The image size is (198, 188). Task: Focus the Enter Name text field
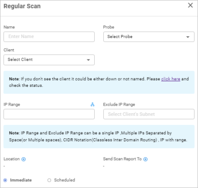(x=49, y=37)
